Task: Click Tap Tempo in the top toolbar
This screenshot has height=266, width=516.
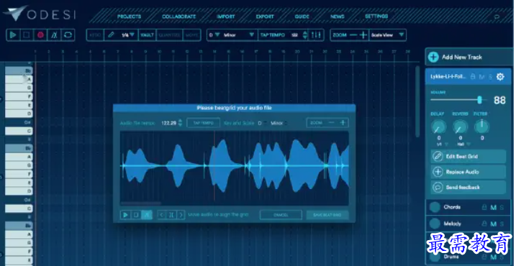Action: point(273,35)
